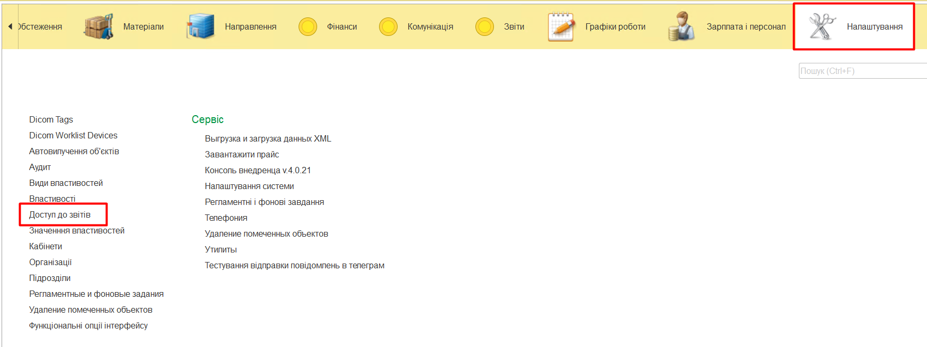Open Налаштування системи in Сервіс
Screen dimensions: 927x347
tap(249, 186)
